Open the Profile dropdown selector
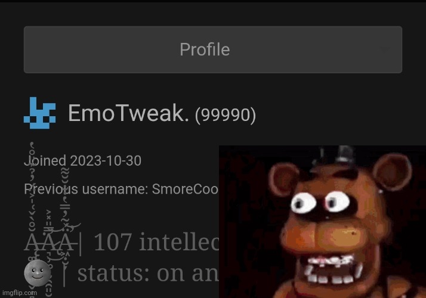The image size is (426, 298). coord(213,49)
